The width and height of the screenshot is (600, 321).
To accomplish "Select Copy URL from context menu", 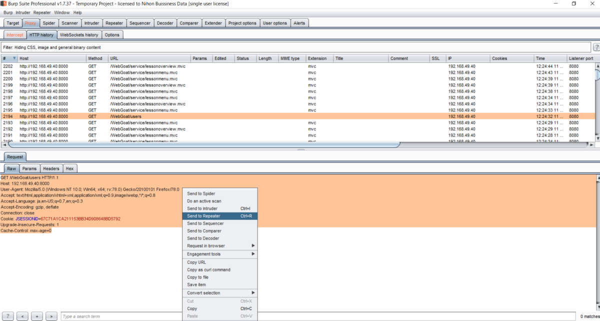I will point(220,262).
